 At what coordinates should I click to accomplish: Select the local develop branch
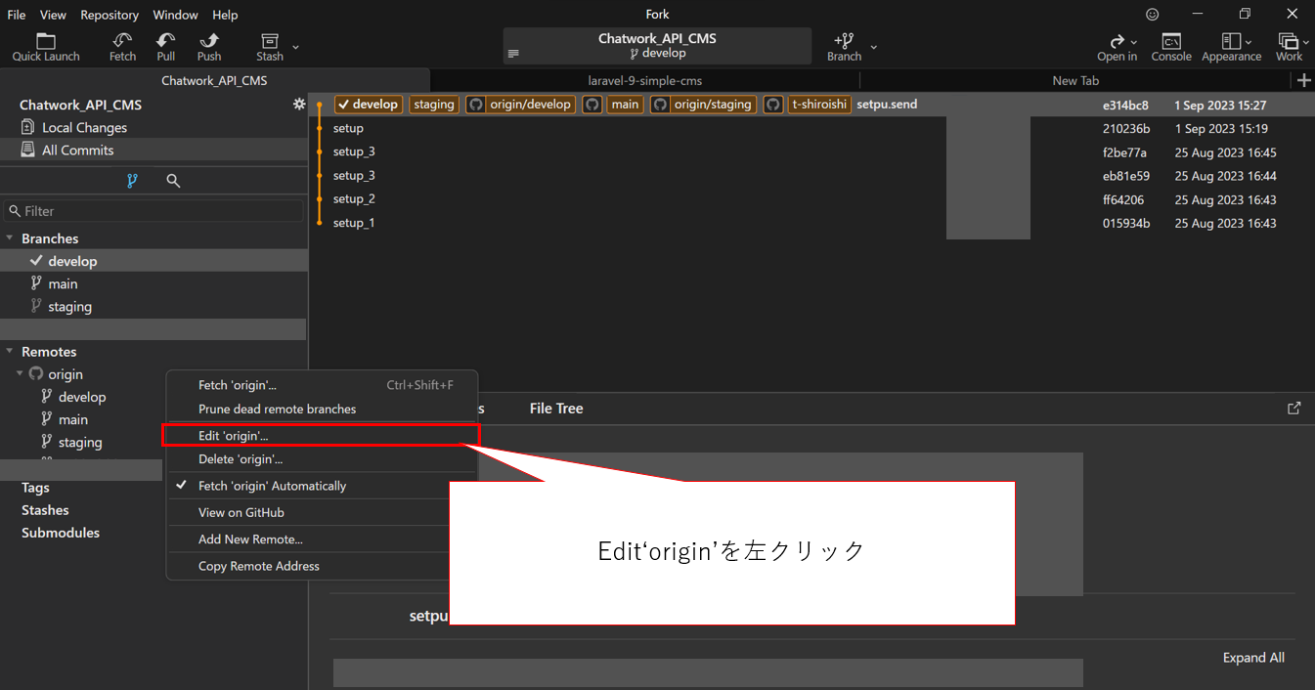pyautogui.click(x=153, y=261)
